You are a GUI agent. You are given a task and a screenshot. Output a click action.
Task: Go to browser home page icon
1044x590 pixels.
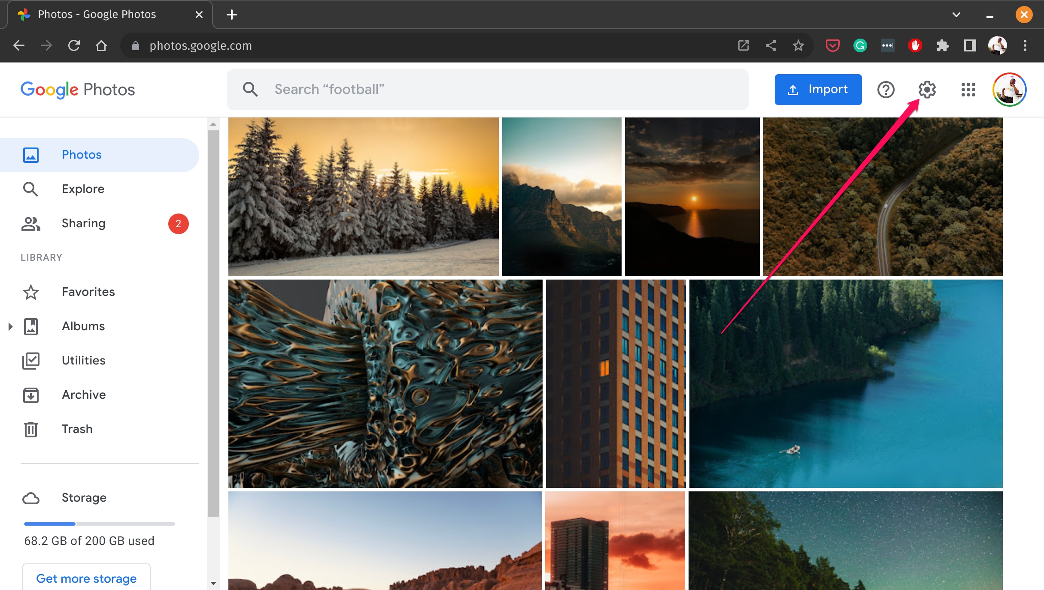click(101, 45)
